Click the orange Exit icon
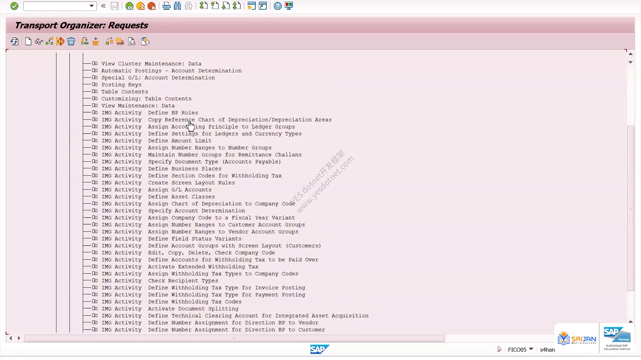 [141, 6]
